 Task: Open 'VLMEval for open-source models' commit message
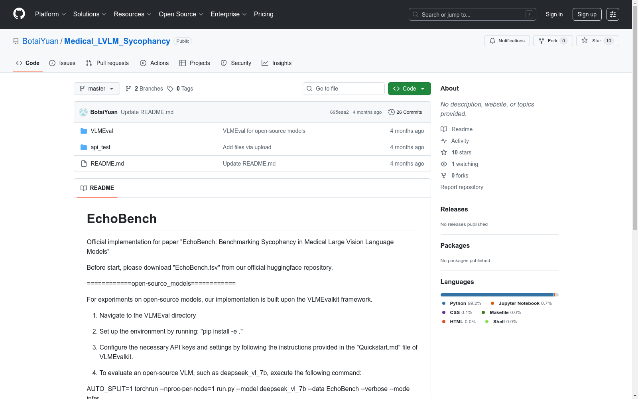click(x=264, y=131)
